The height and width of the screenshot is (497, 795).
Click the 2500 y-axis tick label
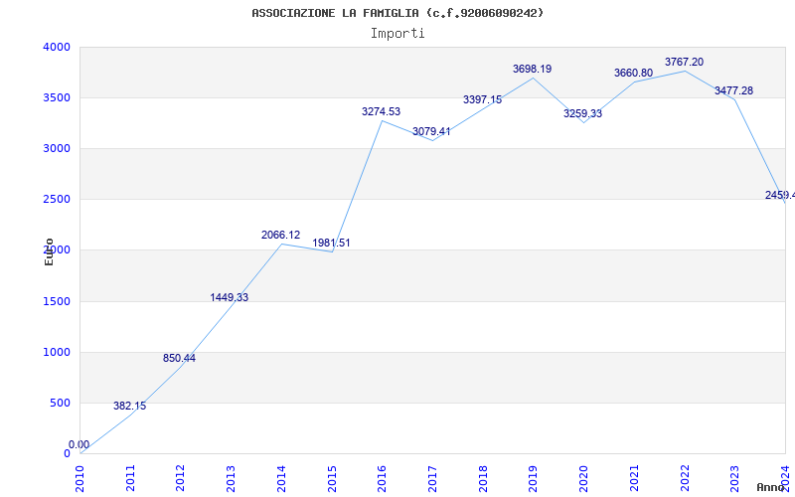point(57,200)
